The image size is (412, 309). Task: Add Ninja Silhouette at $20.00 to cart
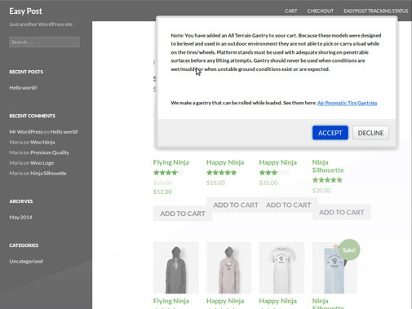click(x=342, y=212)
